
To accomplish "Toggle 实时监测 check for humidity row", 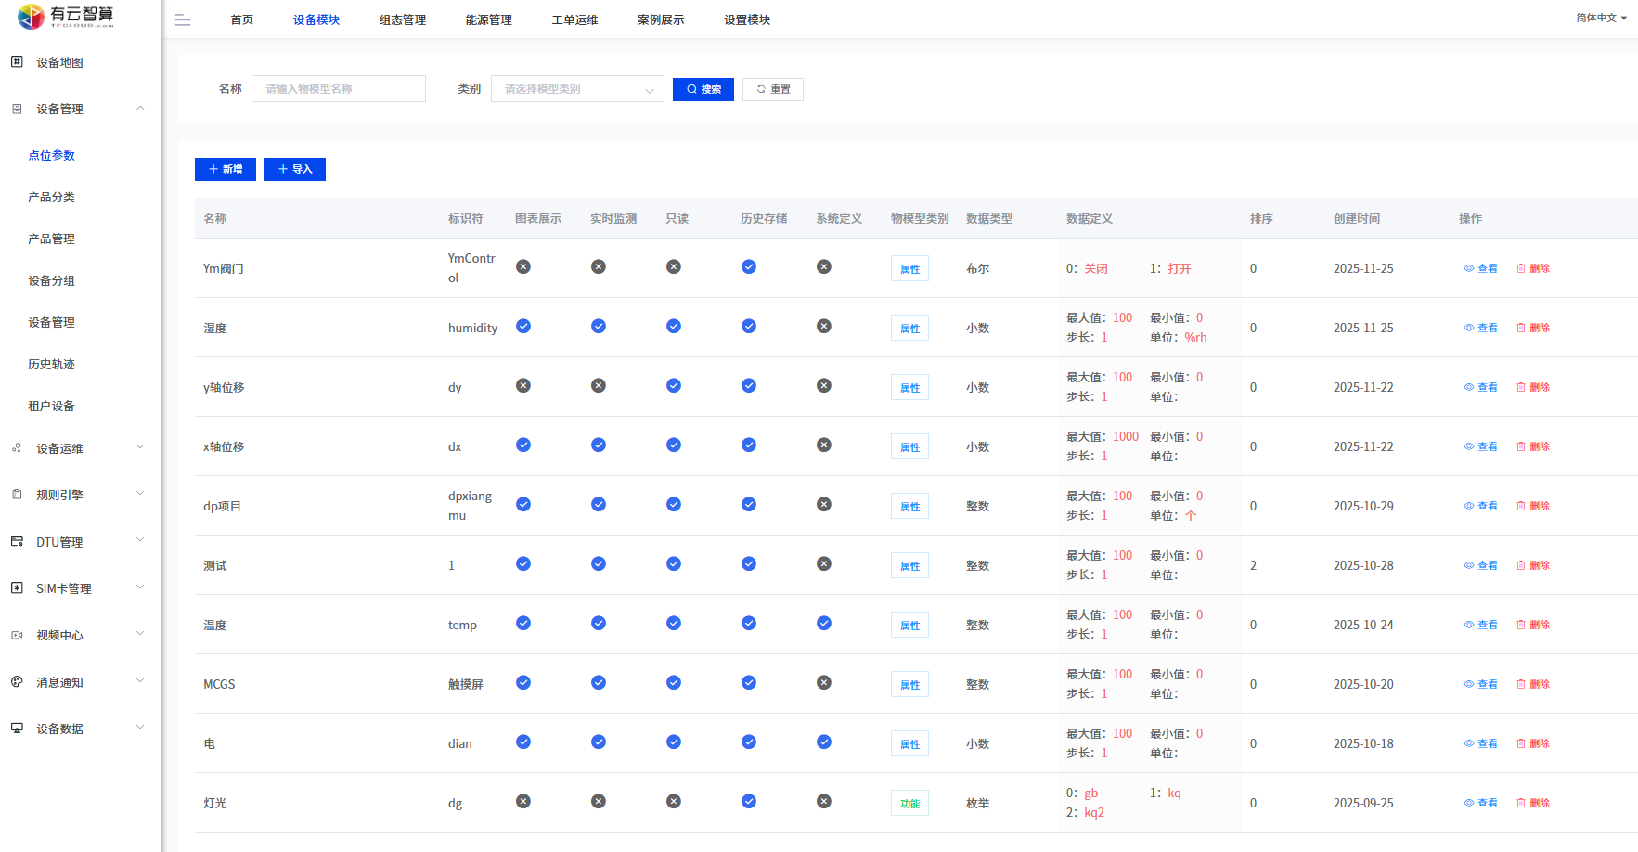I will pyautogui.click(x=599, y=327).
